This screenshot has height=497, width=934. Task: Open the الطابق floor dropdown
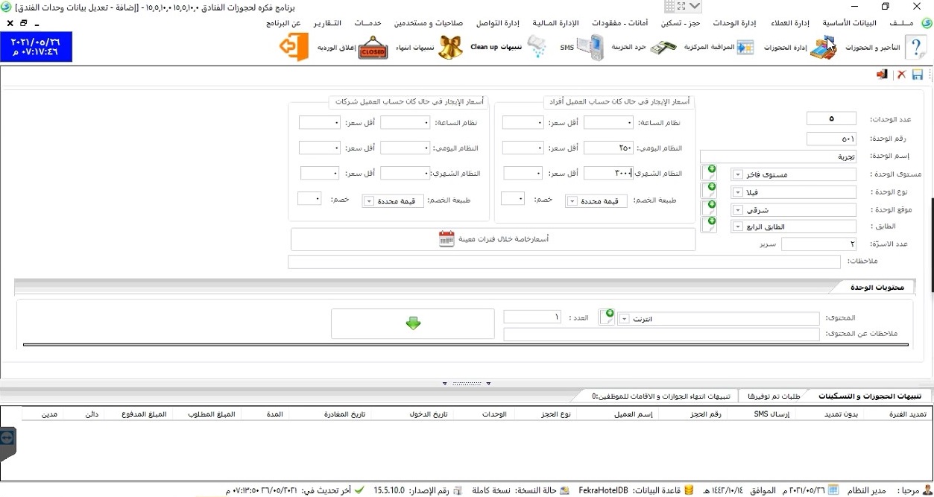[x=737, y=227]
